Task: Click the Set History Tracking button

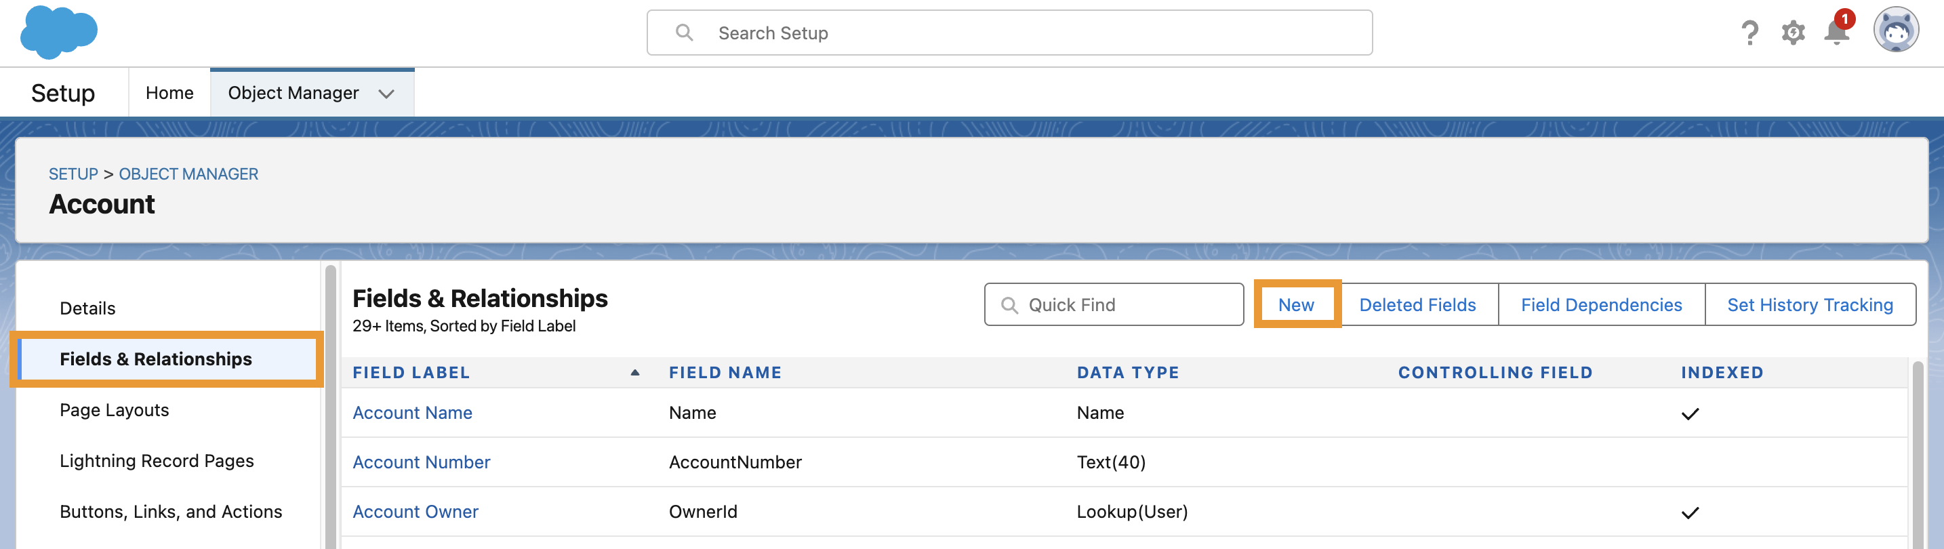Action: [x=1810, y=305]
